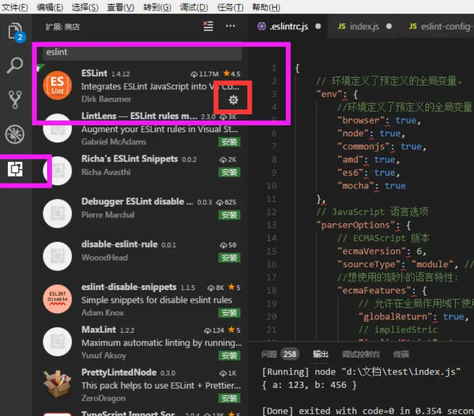This screenshot has height=416, width=474.
Task: Install the PrettyLintedNode extension
Action: 229,398
